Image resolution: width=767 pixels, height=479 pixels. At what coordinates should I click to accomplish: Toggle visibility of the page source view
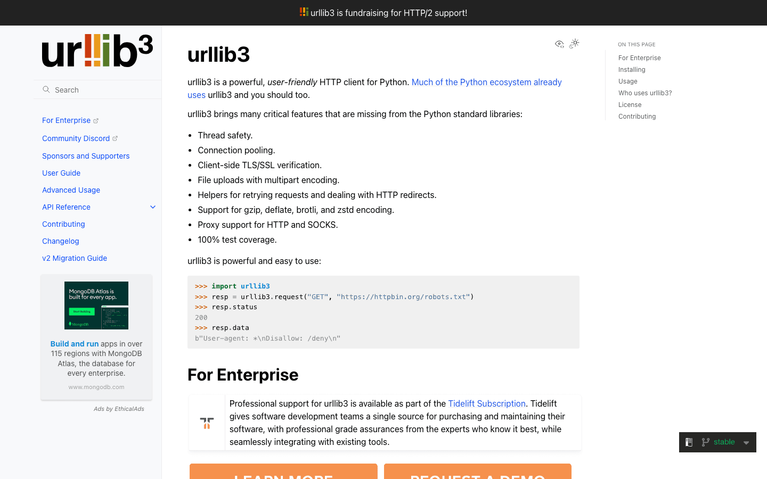click(559, 44)
